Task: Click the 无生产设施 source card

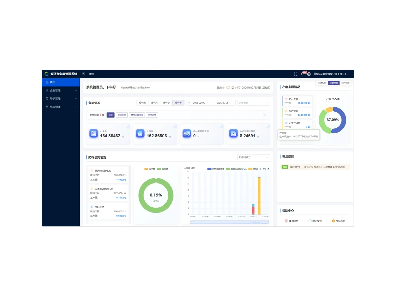Action: click(x=298, y=125)
